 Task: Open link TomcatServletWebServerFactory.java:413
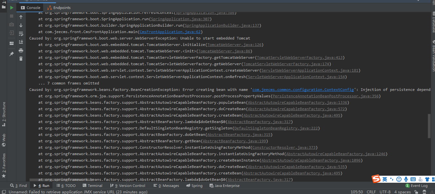click(x=300, y=57)
